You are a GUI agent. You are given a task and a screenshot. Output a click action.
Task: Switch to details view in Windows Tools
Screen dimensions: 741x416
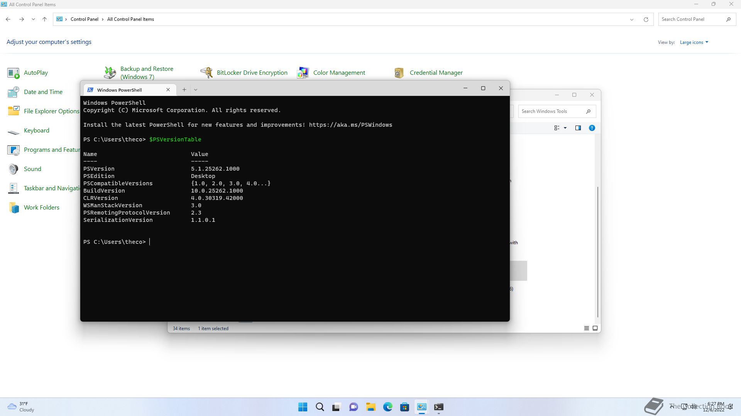586,328
